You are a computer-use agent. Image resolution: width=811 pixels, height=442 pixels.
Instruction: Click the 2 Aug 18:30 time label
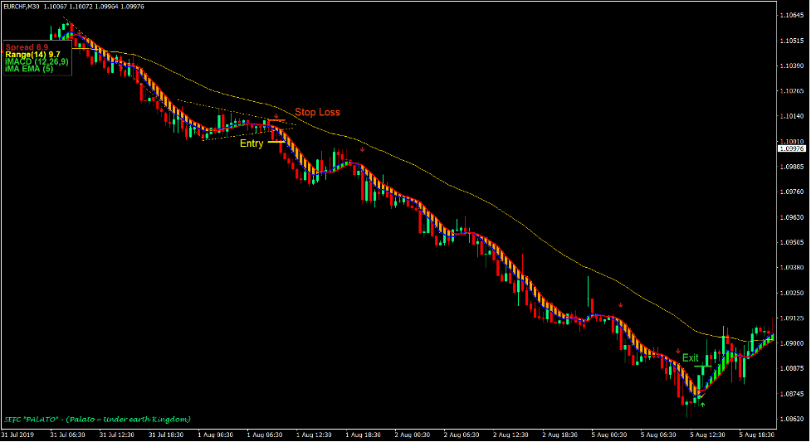point(560,435)
